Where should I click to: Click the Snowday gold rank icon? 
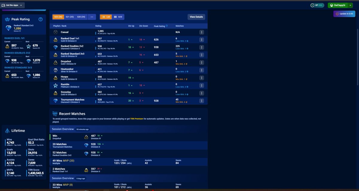click(55, 93)
